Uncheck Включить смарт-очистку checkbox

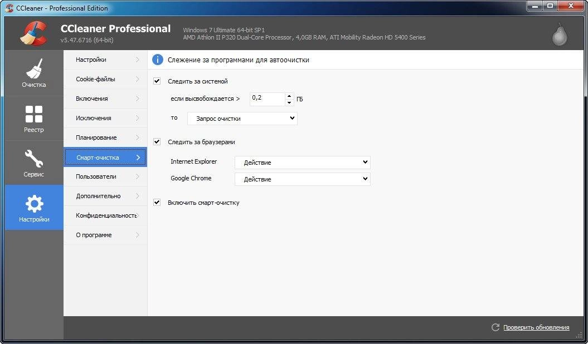(x=157, y=202)
